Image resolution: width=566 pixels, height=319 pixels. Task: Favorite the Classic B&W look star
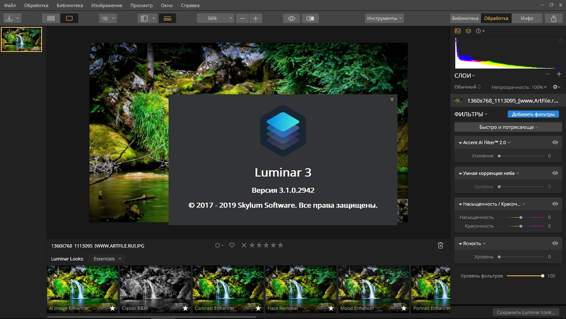pos(185,308)
